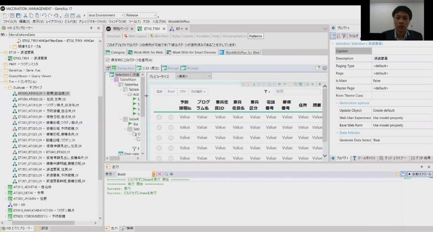Switch to the Patterns tab
This screenshot has width=433, height=232.
coord(255,36)
